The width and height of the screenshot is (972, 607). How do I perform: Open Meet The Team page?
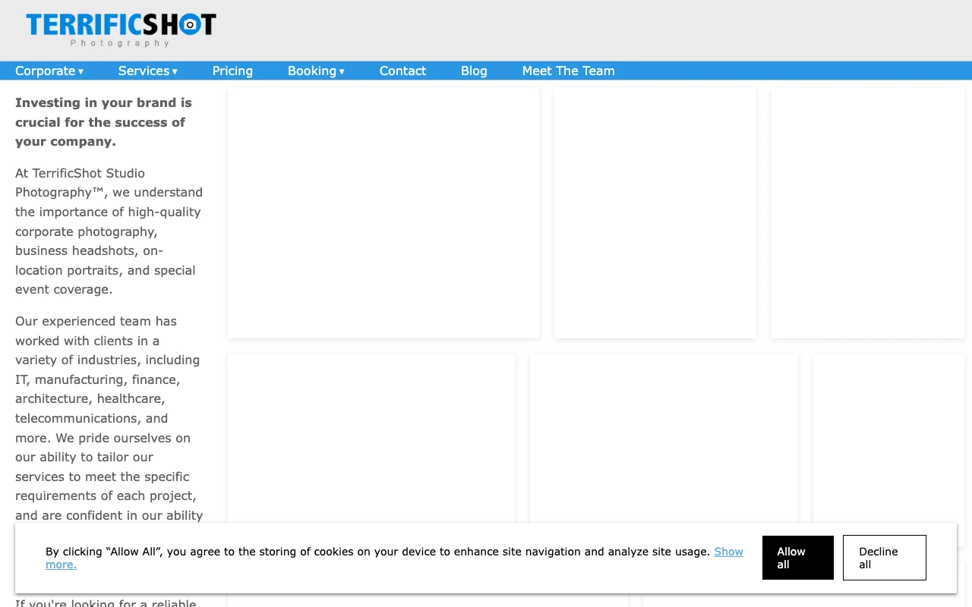tap(568, 71)
